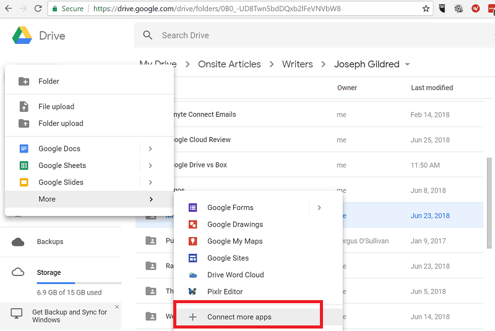This screenshot has width=495, height=331.
Task: Dismiss the Backup and Sync banner
Action: click(117, 307)
